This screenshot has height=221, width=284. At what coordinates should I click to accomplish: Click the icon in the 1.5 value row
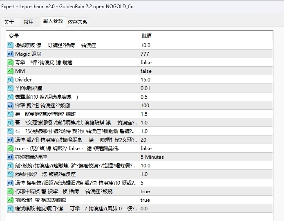pos(10,114)
